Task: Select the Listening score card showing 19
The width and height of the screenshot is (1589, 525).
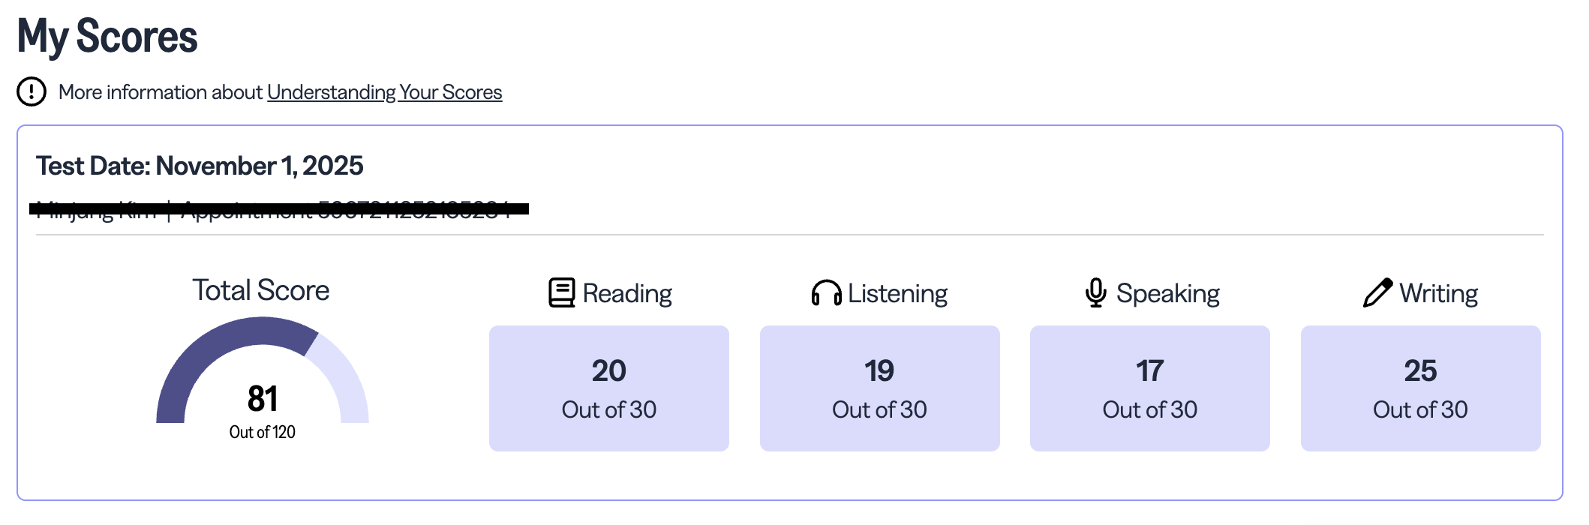Action: click(x=879, y=388)
